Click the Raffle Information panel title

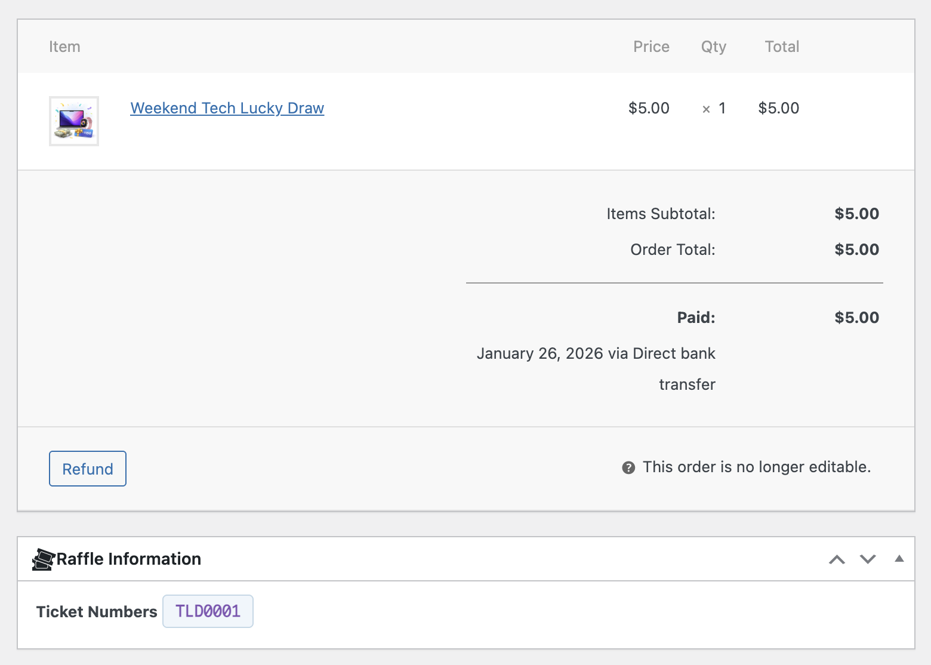coord(129,559)
